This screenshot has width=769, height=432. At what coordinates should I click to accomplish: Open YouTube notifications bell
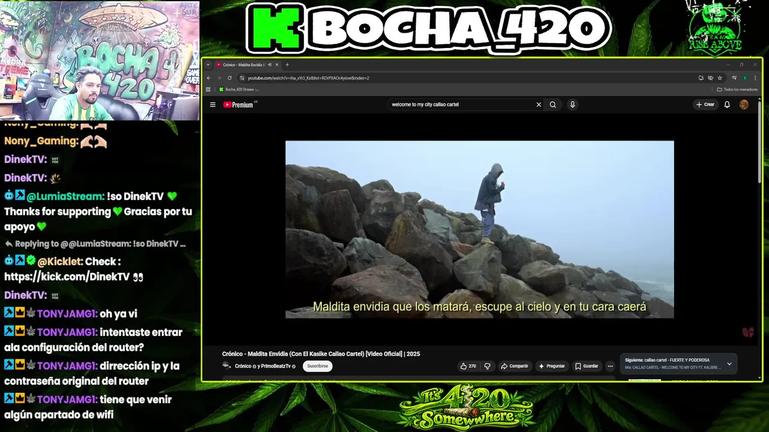click(727, 104)
